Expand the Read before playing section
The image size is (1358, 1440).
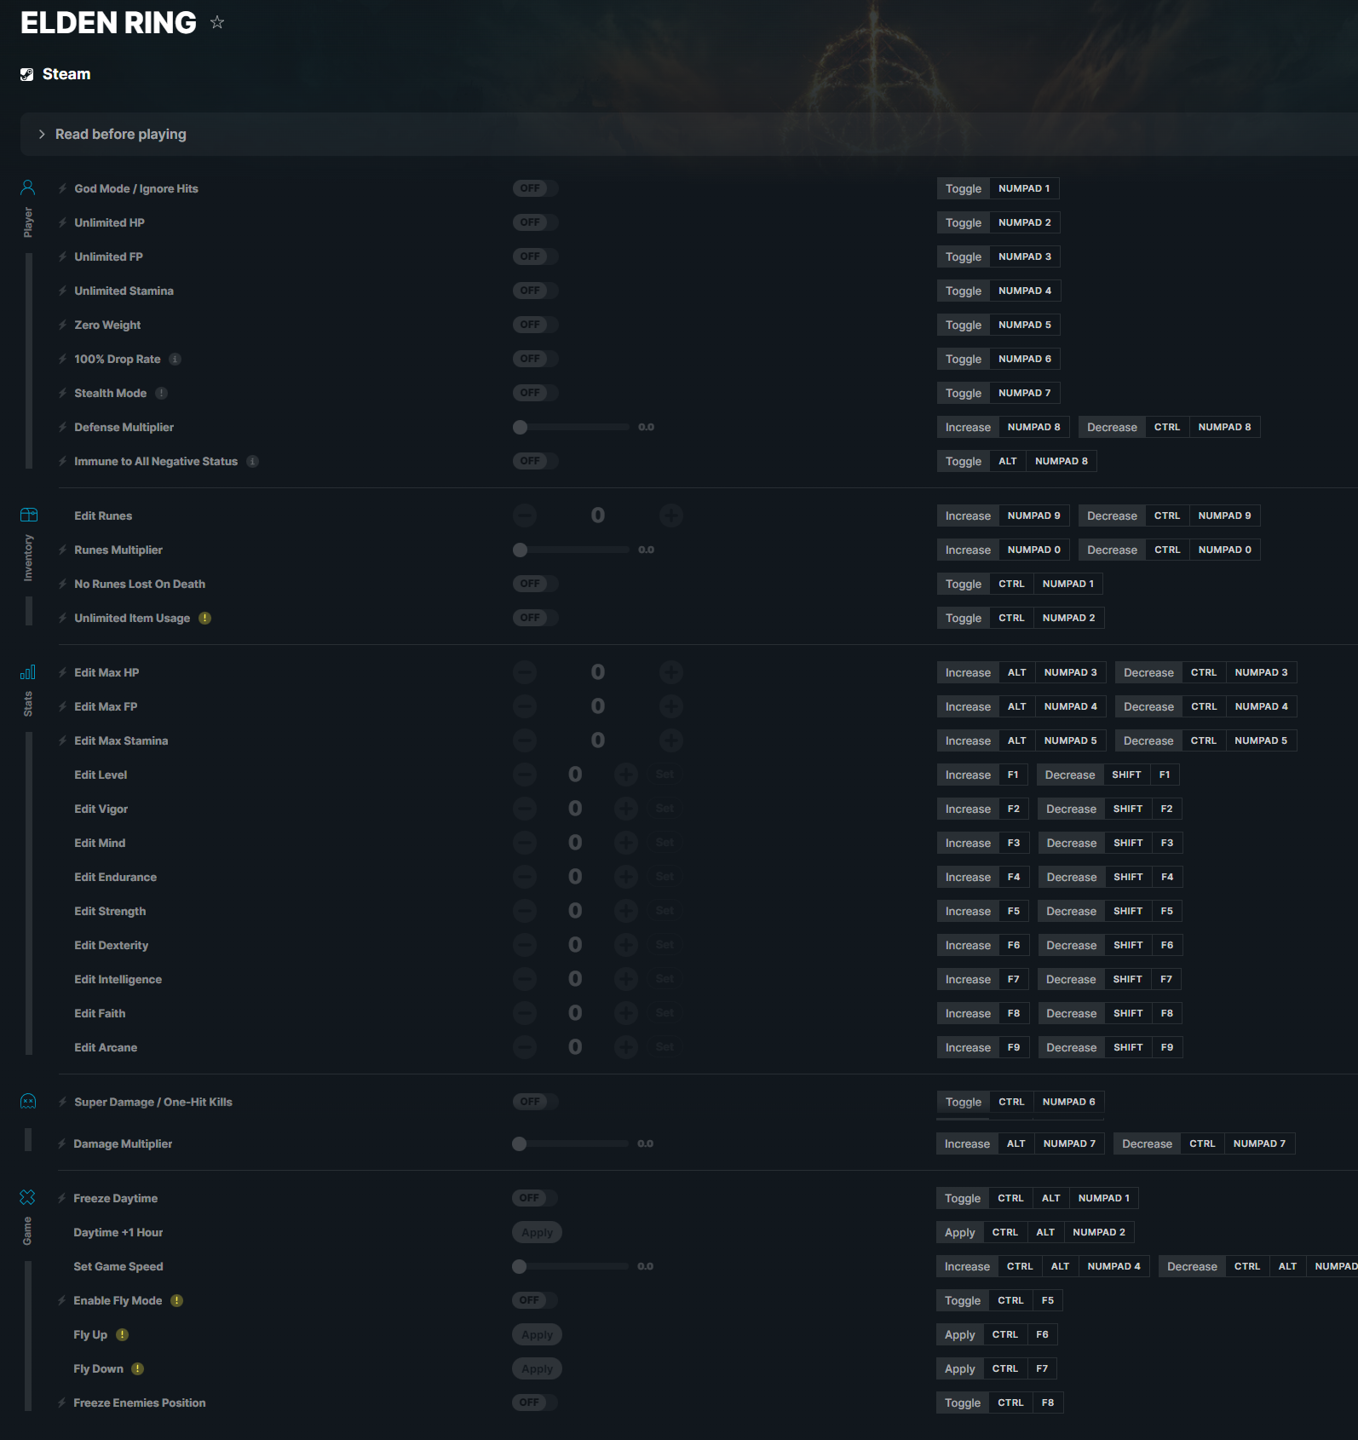[688, 134]
